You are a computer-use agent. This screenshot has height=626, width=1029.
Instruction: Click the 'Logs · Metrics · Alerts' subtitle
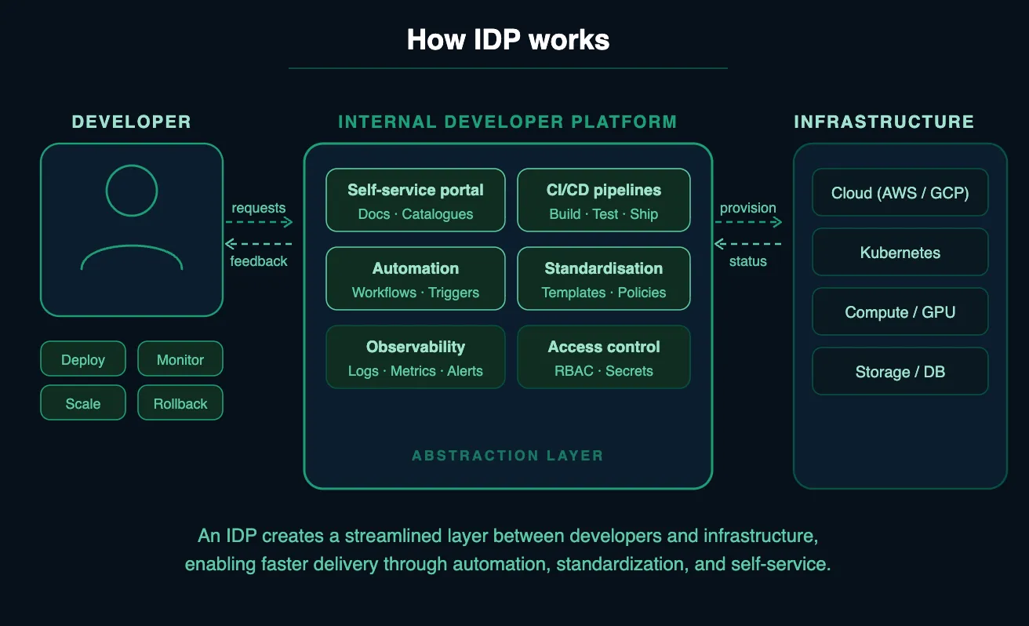[x=416, y=371]
